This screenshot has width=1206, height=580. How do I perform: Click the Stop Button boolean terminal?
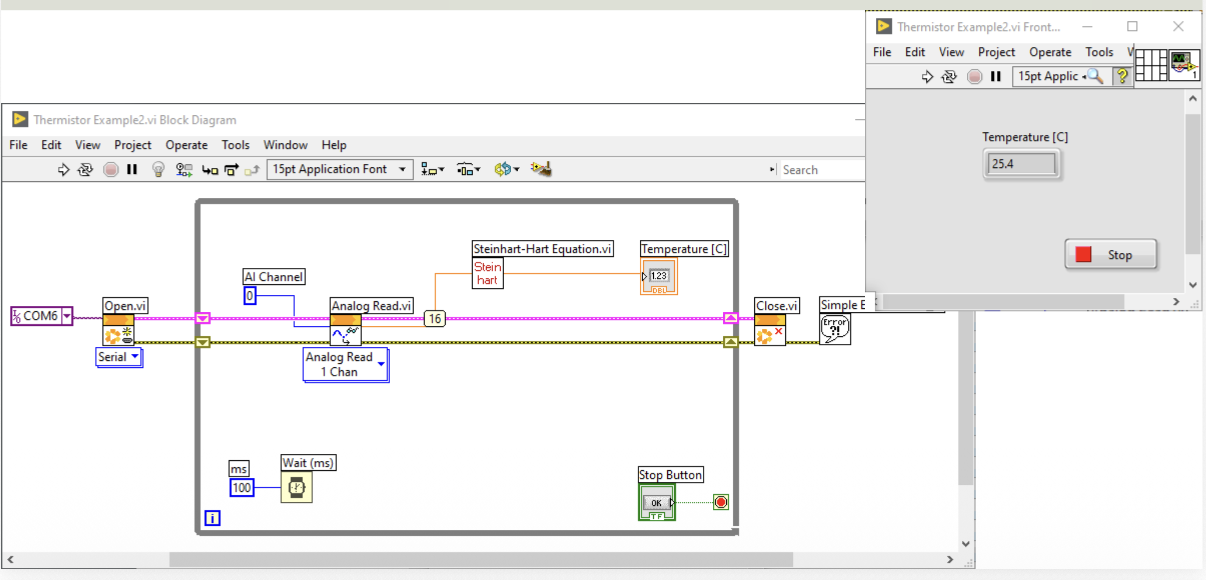[x=656, y=502]
